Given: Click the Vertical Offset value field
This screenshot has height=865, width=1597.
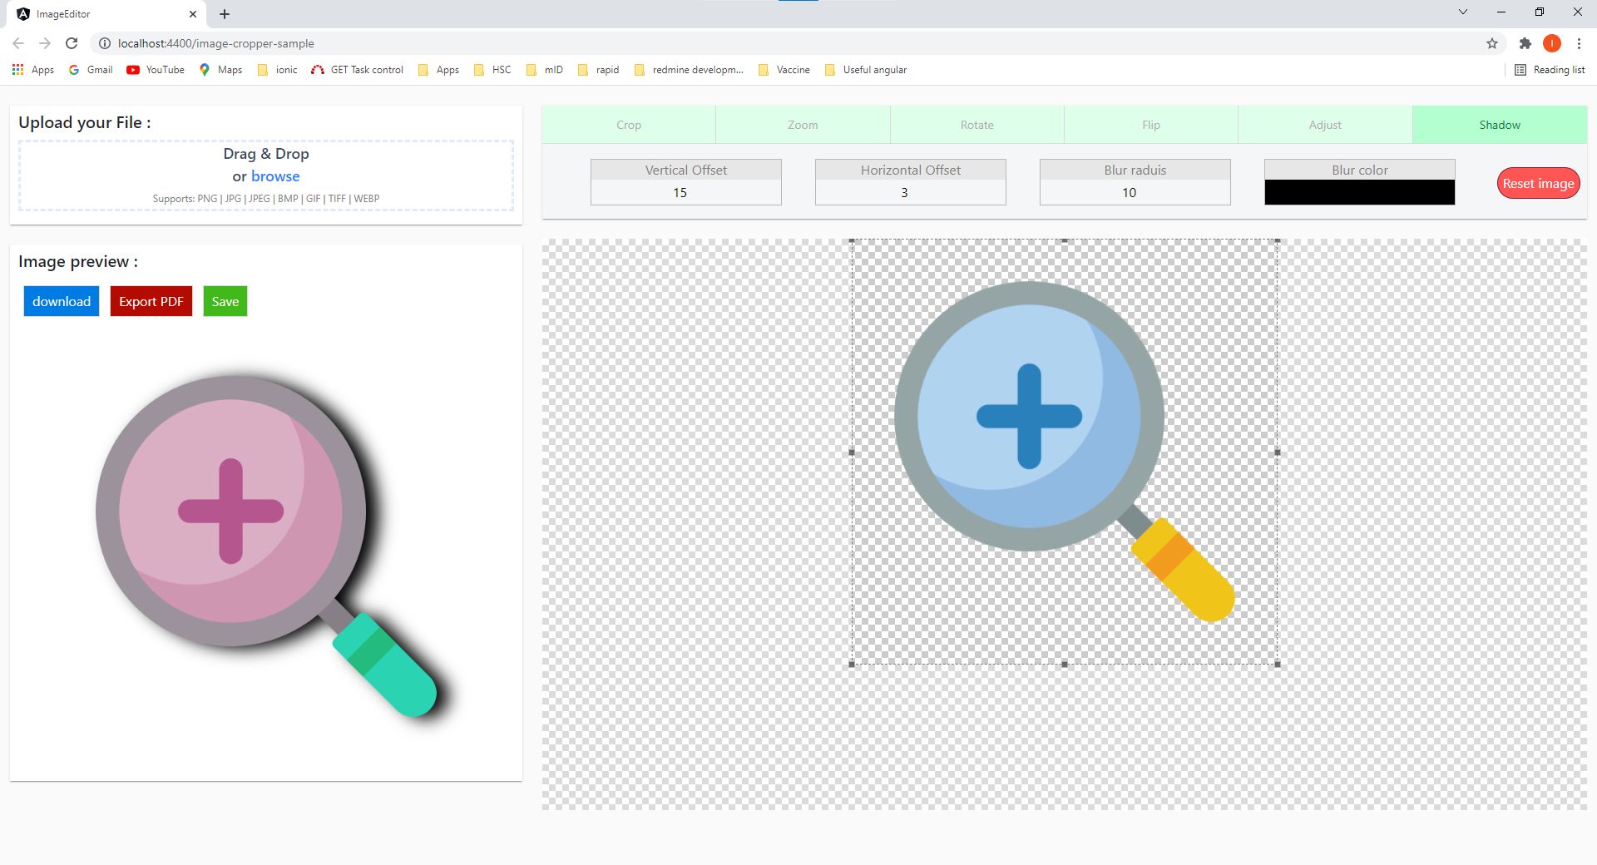Looking at the screenshot, I should [686, 192].
